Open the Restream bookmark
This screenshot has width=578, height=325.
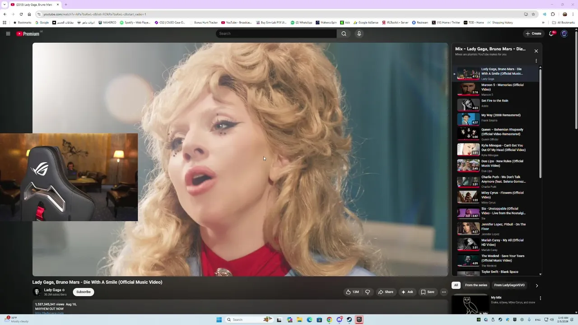[420, 23]
